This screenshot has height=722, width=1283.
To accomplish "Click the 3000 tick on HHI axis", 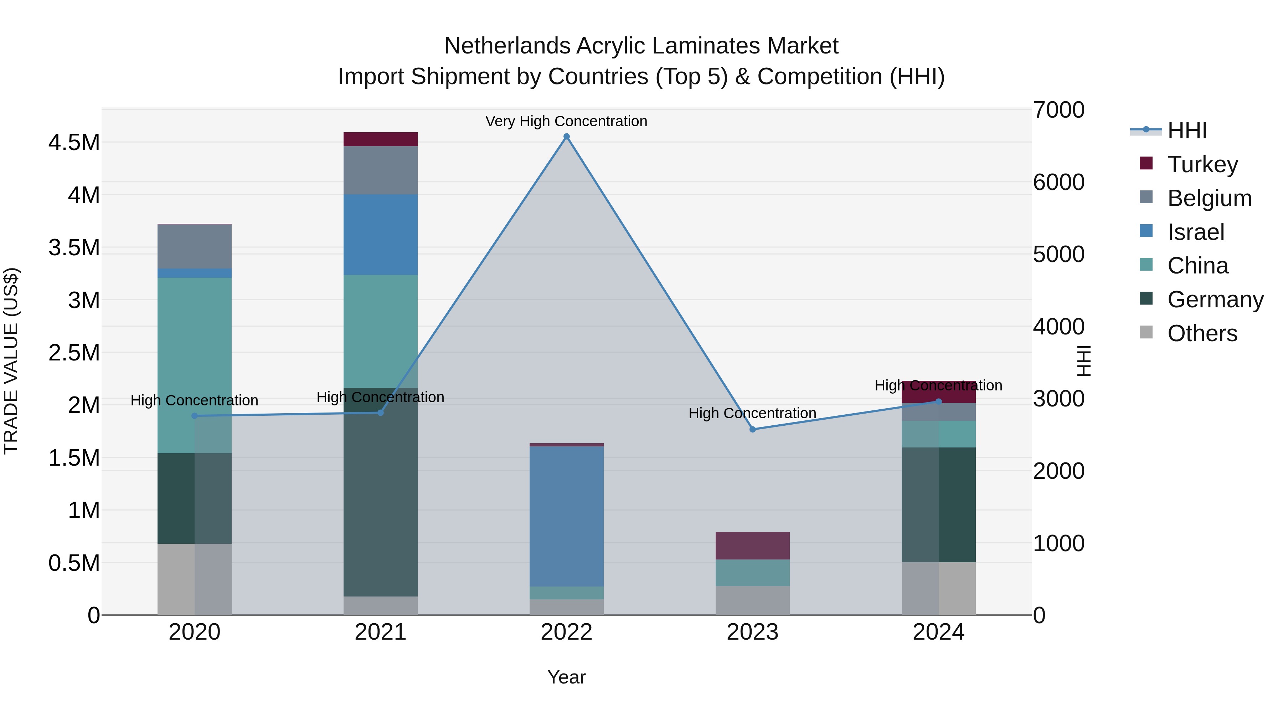I will pos(1059,399).
